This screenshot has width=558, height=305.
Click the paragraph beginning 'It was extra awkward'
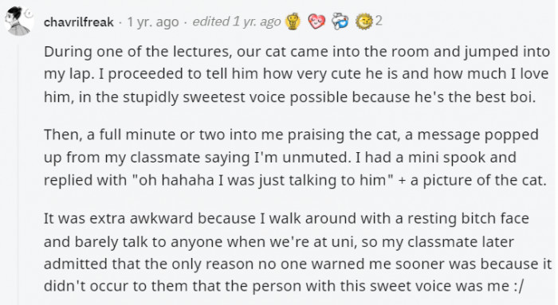[298, 252]
